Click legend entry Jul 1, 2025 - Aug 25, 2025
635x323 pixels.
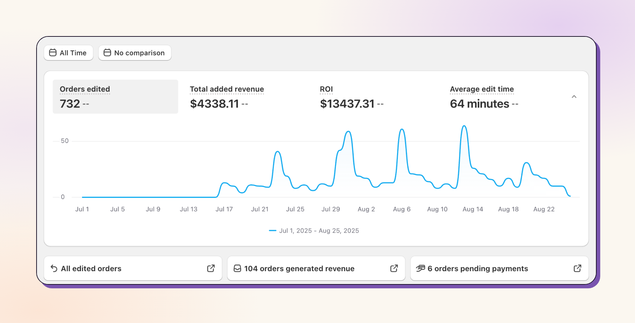314,231
